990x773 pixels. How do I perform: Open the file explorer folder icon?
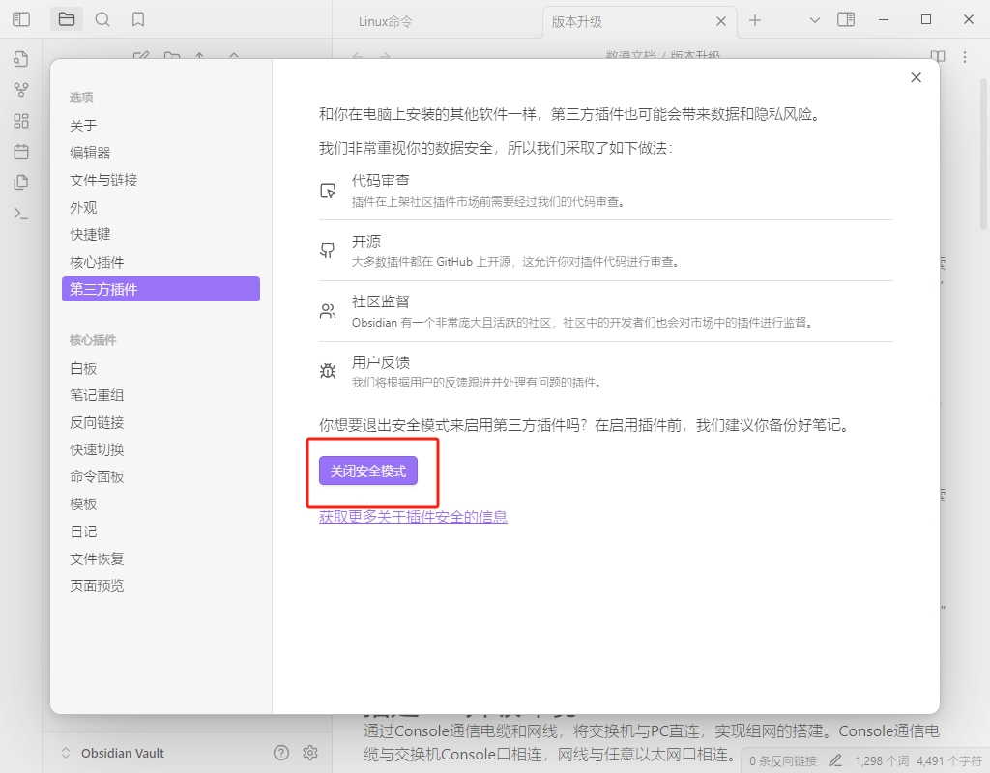click(66, 19)
